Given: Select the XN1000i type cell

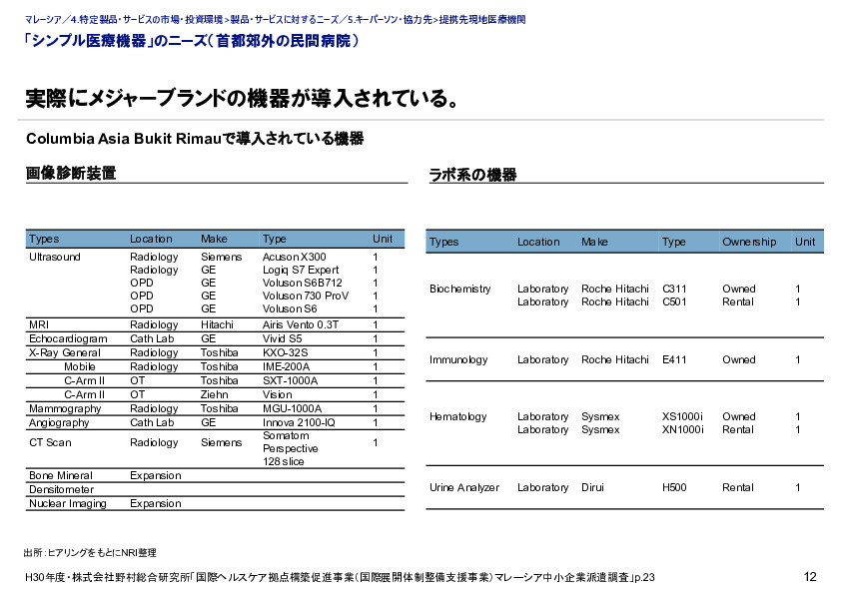Looking at the screenshot, I should [683, 429].
